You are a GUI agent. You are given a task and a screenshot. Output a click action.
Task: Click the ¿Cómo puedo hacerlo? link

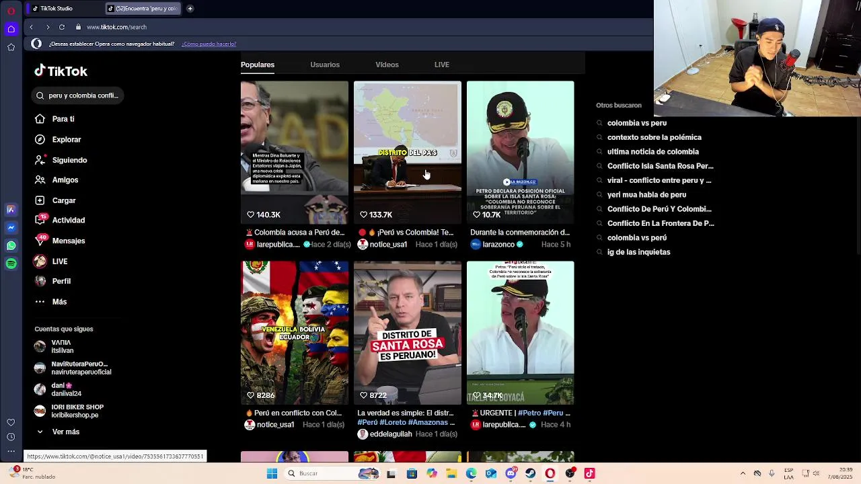coord(209,44)
